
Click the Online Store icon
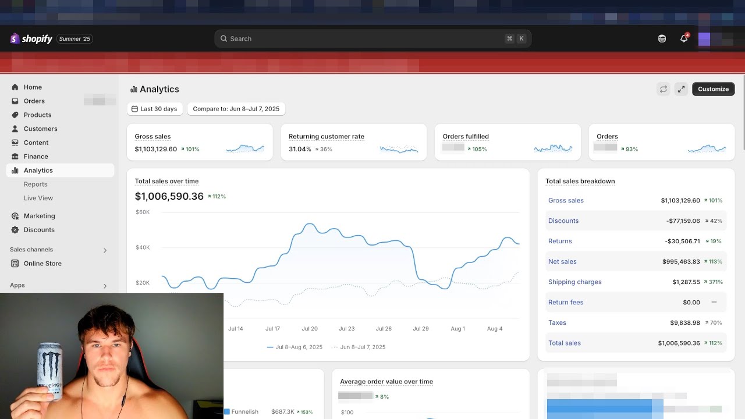point(15,264)
